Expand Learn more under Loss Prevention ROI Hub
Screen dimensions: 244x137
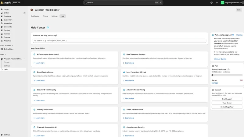coord(129,81)
